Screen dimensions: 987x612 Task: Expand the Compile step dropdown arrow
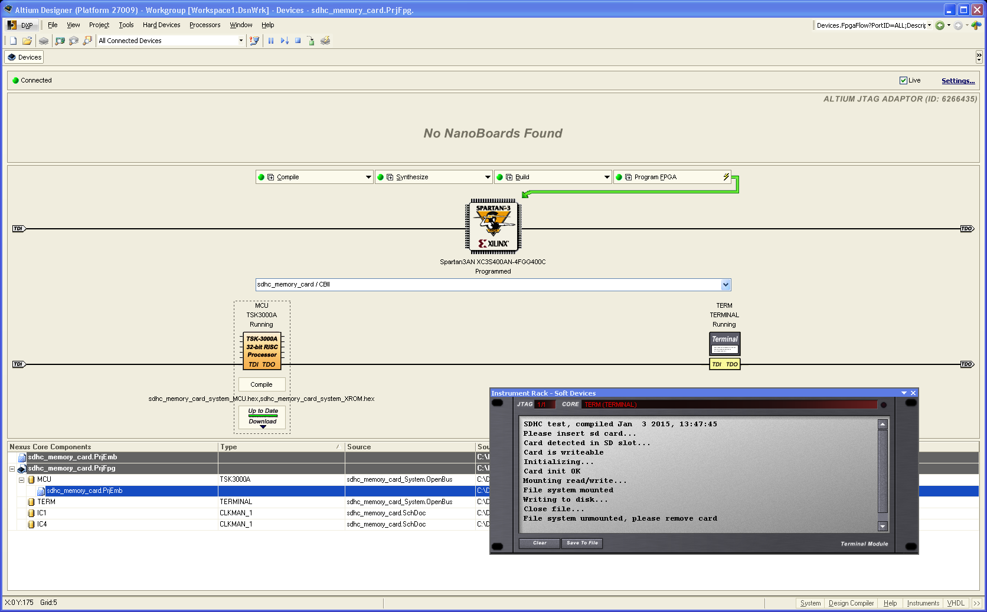coord(368,177)
